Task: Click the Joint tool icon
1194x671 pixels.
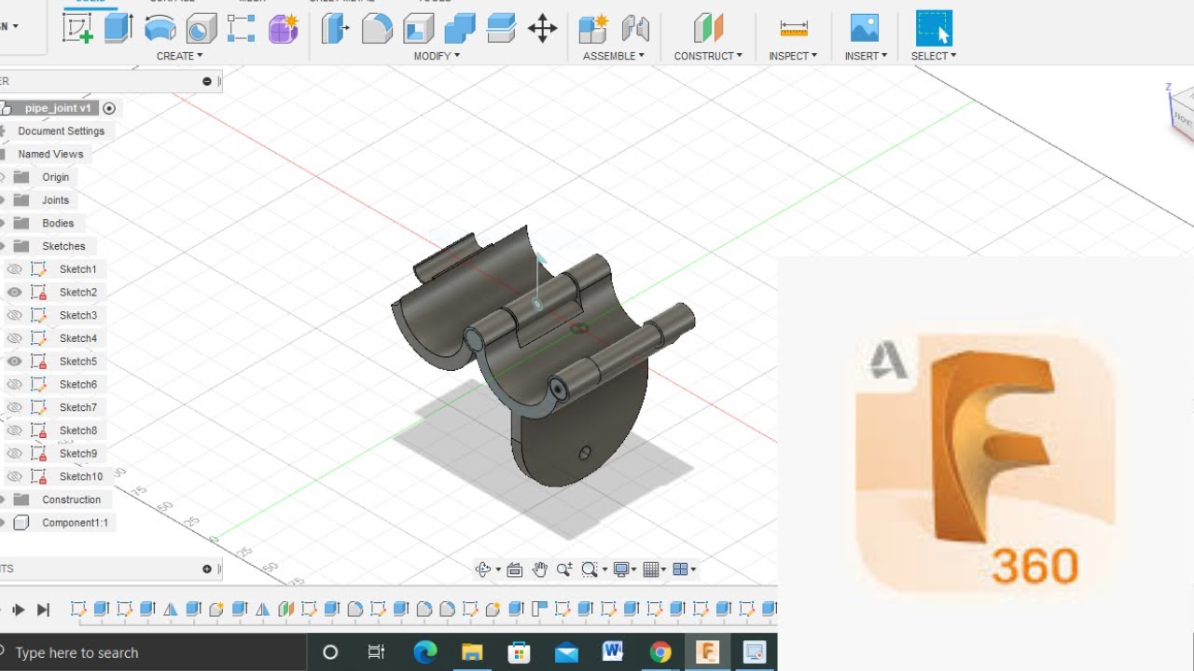Action: coord(635,29)
